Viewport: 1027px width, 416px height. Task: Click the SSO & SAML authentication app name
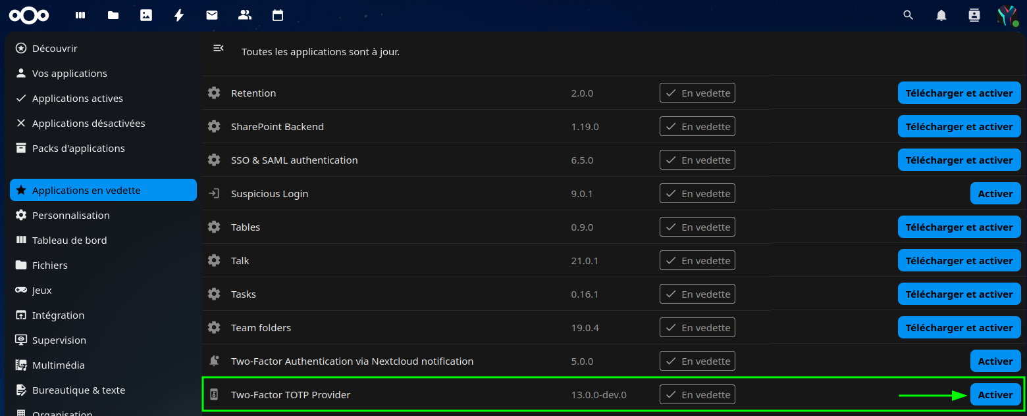click(x=294, y=160)
